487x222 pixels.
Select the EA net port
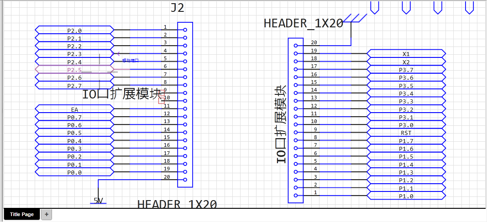[74, 109]
